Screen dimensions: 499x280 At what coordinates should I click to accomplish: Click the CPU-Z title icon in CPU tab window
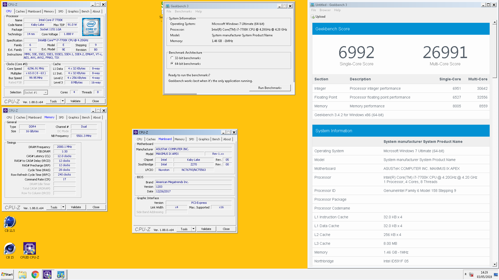5,4
